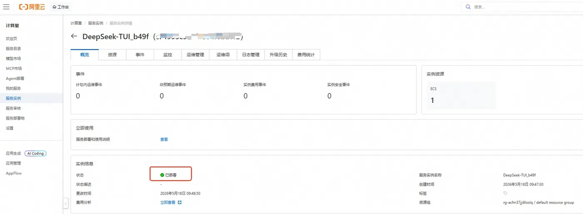Click the external link icon beside 立即查看
This screenshot has height=214, width=583.
[180, 203]
